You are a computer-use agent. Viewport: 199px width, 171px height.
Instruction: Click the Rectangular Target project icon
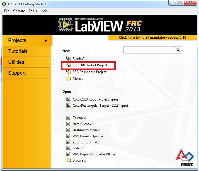68,106
